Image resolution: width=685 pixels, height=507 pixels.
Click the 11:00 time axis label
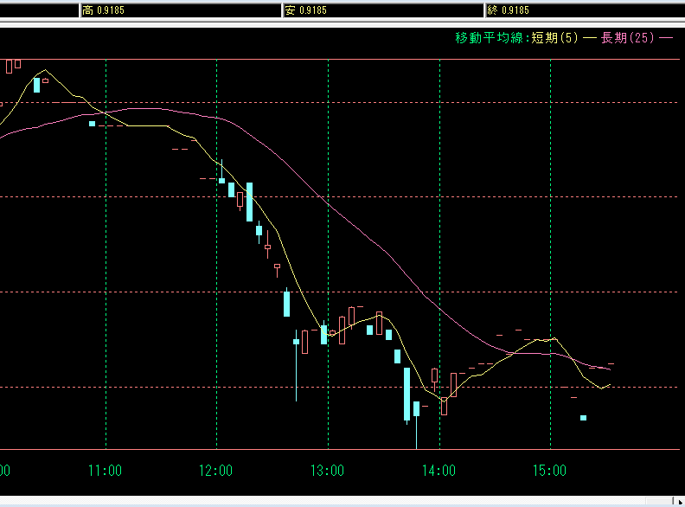click(105, 471)
